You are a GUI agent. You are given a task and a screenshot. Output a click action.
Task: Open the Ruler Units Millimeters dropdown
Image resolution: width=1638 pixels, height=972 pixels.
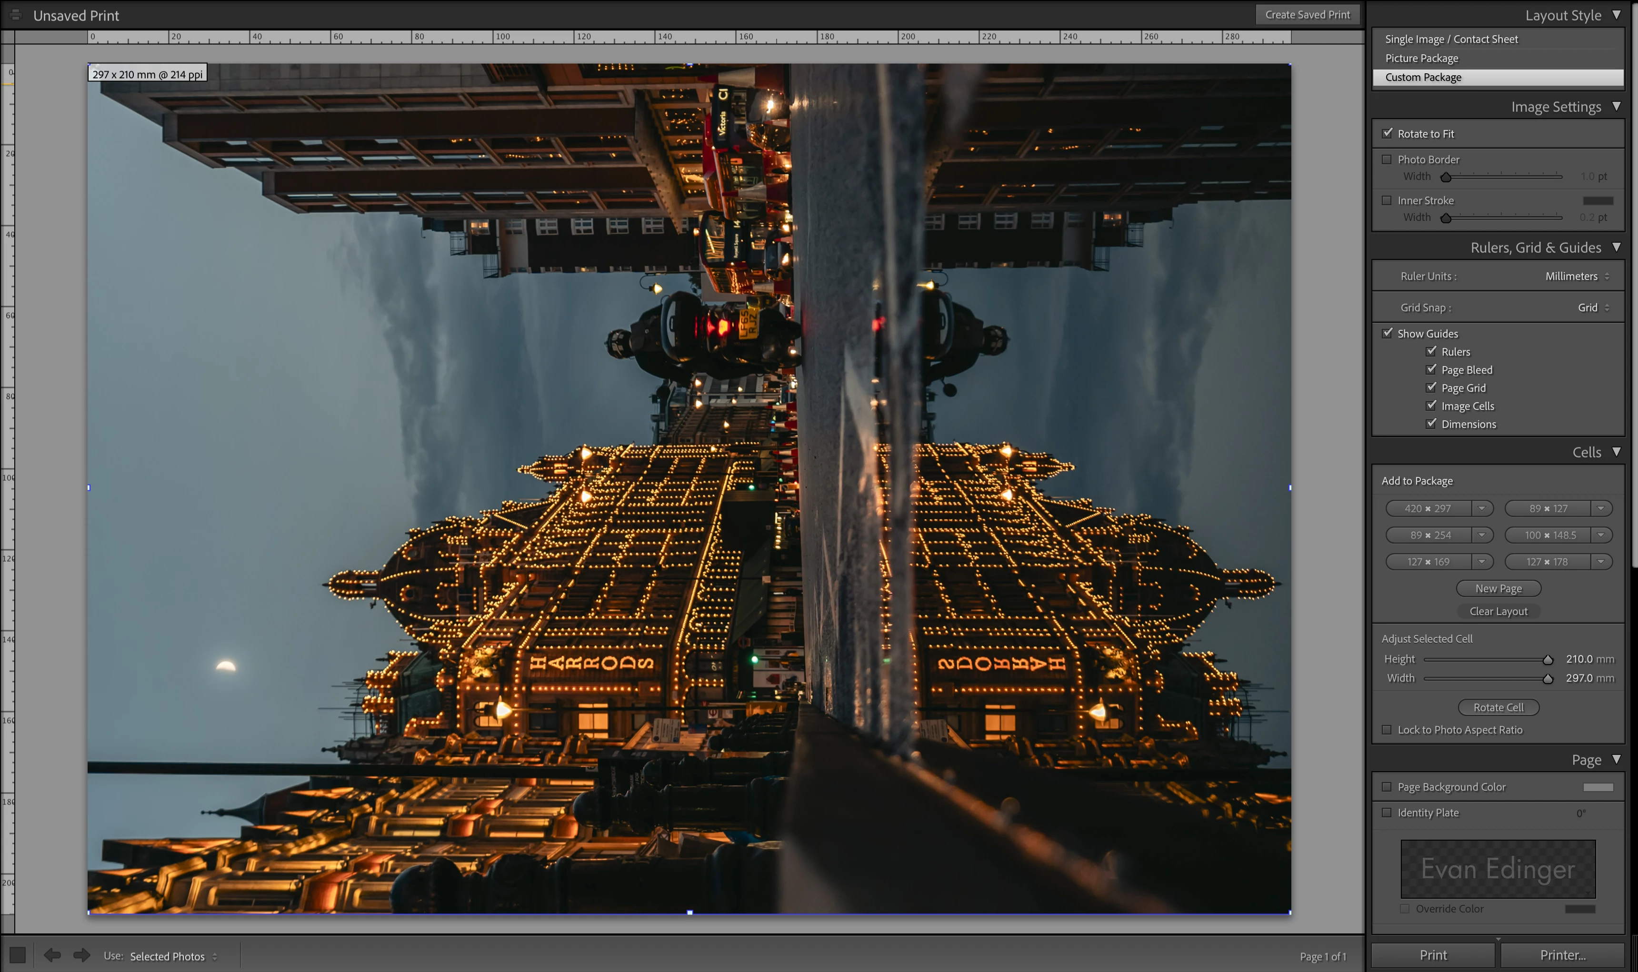(1577, 277)
